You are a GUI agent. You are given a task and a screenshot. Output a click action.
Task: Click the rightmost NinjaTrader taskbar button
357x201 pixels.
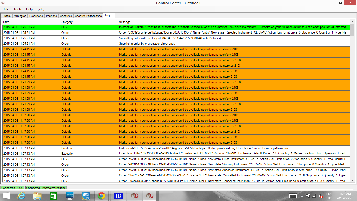150,196
